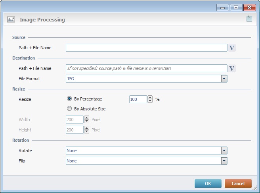260x193 pixels.
Task: Expand the Flip dropdown list
Action: pos(224,161)
